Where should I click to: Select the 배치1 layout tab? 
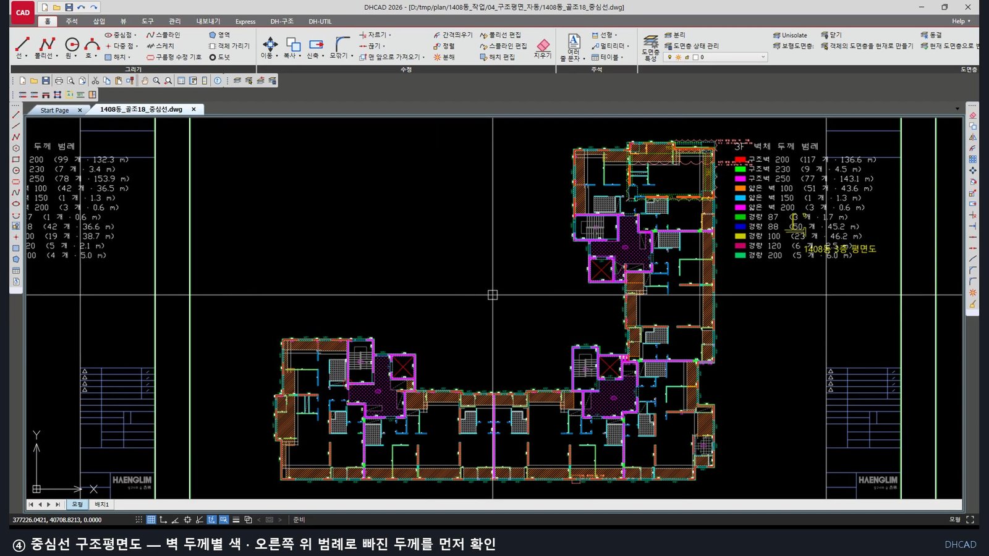101,505
